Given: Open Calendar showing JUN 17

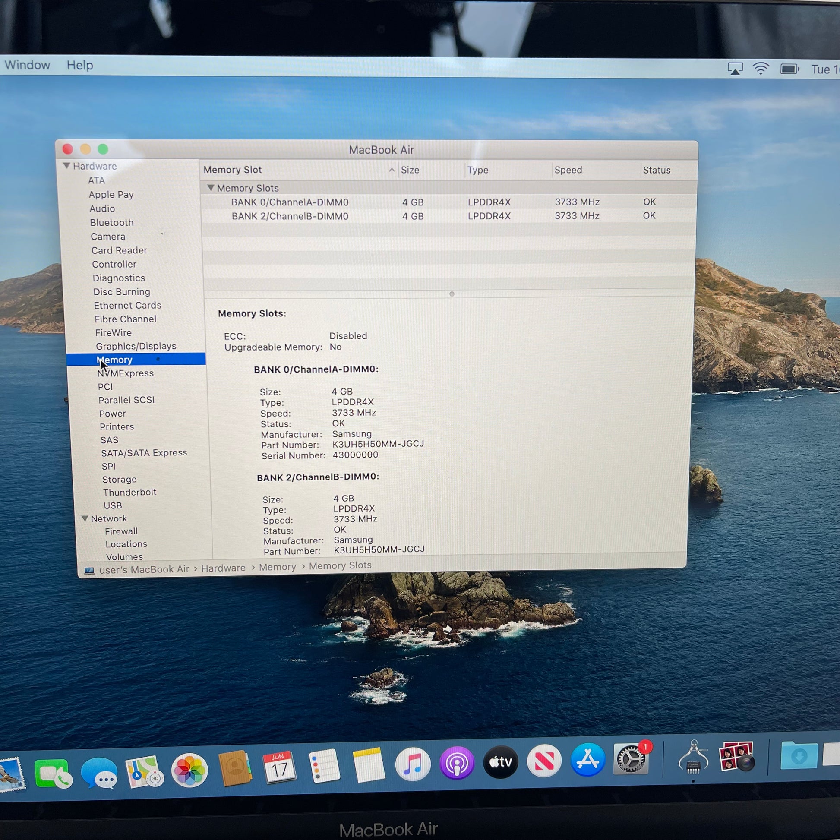Looking at the screenshot, I should coord(279,768).
